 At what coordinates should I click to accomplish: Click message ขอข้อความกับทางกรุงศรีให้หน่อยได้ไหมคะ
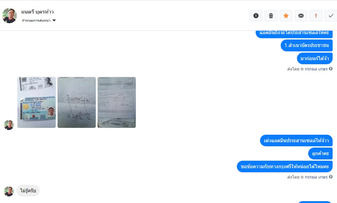tap(285, 166)
